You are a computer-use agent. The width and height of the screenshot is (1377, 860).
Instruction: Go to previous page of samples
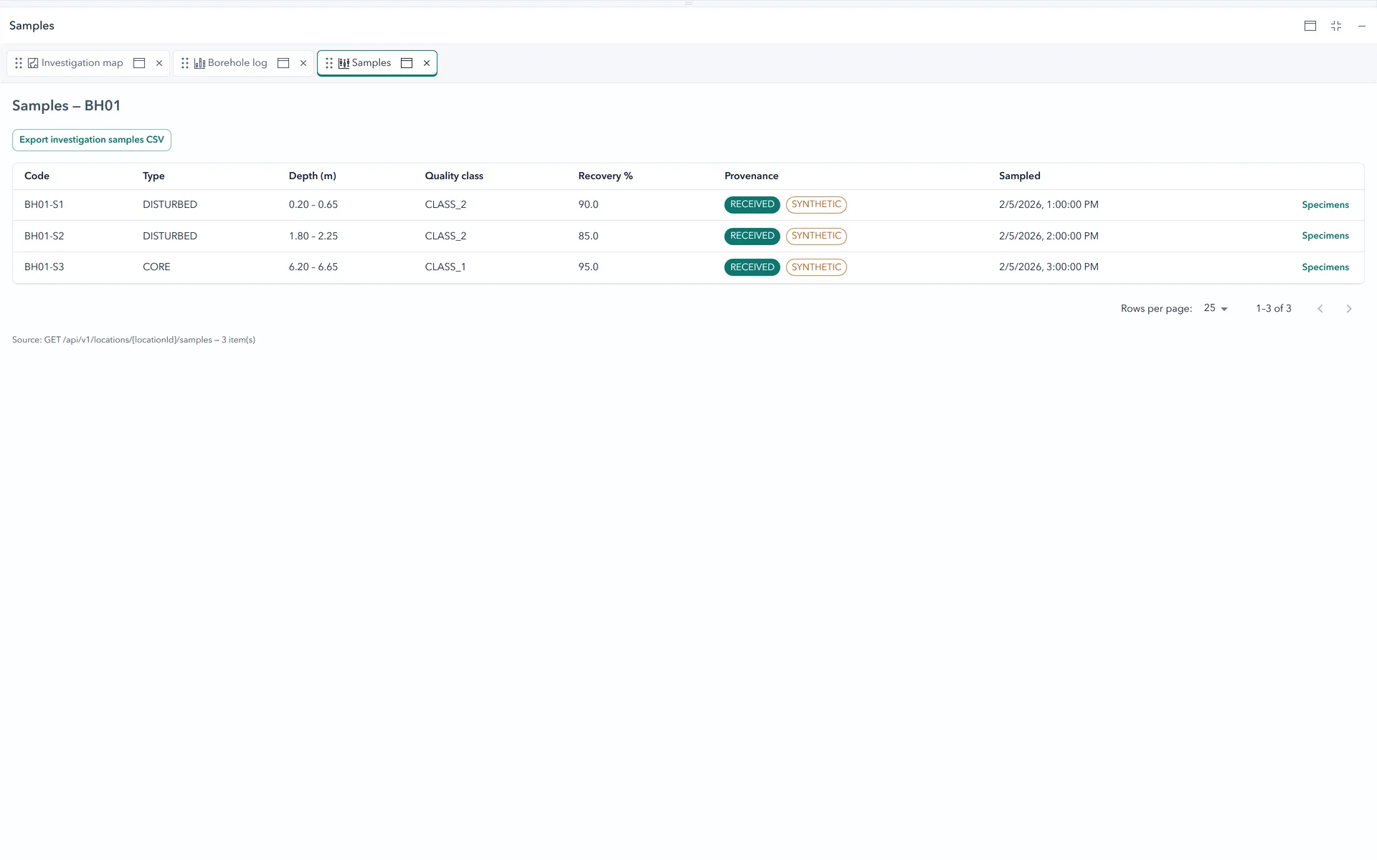pos(1320,309)
